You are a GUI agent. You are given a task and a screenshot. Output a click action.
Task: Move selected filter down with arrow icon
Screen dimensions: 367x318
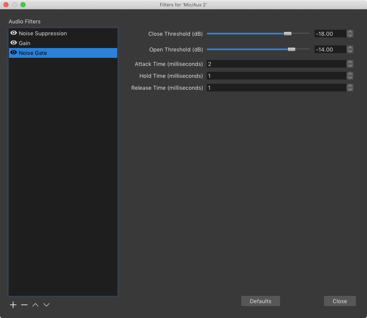pos(47,305)
